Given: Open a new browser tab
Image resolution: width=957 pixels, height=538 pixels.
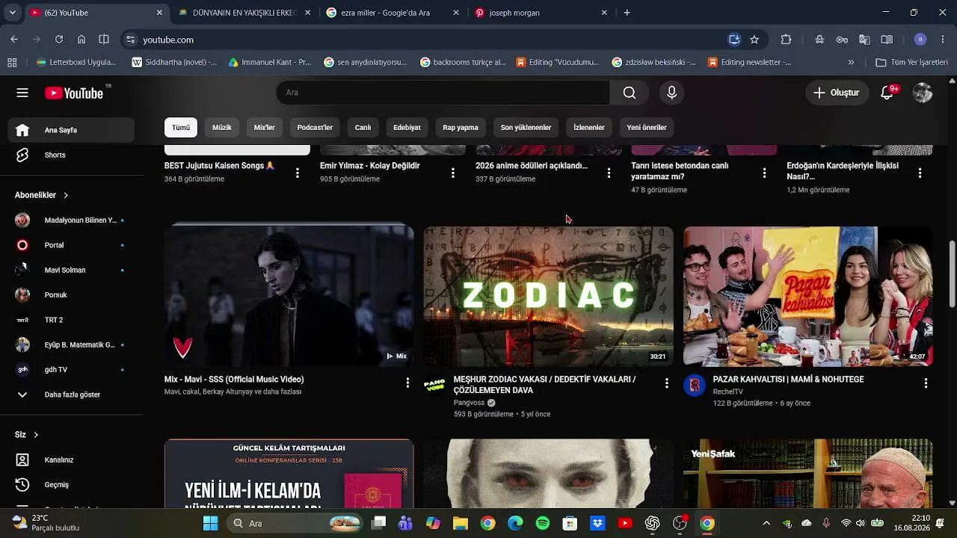Looking at the screenshot, I should coord(627,13).
